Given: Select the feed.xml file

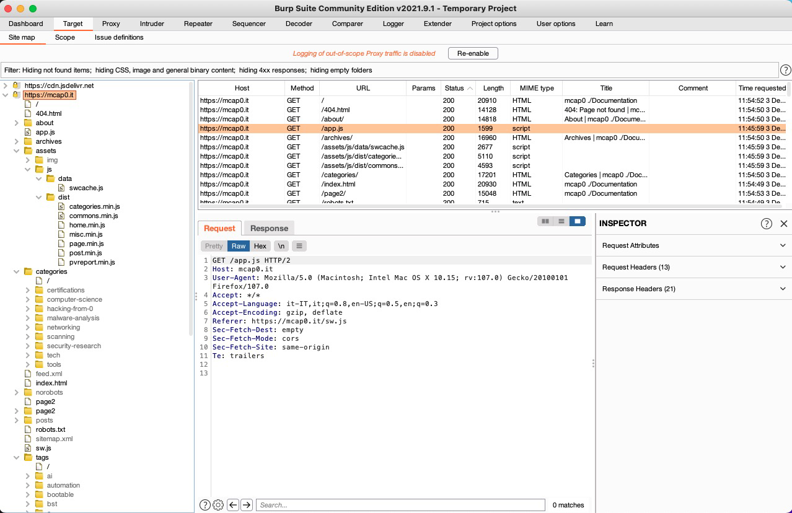Looking at the screenshot, I should (x=48, y=374).
